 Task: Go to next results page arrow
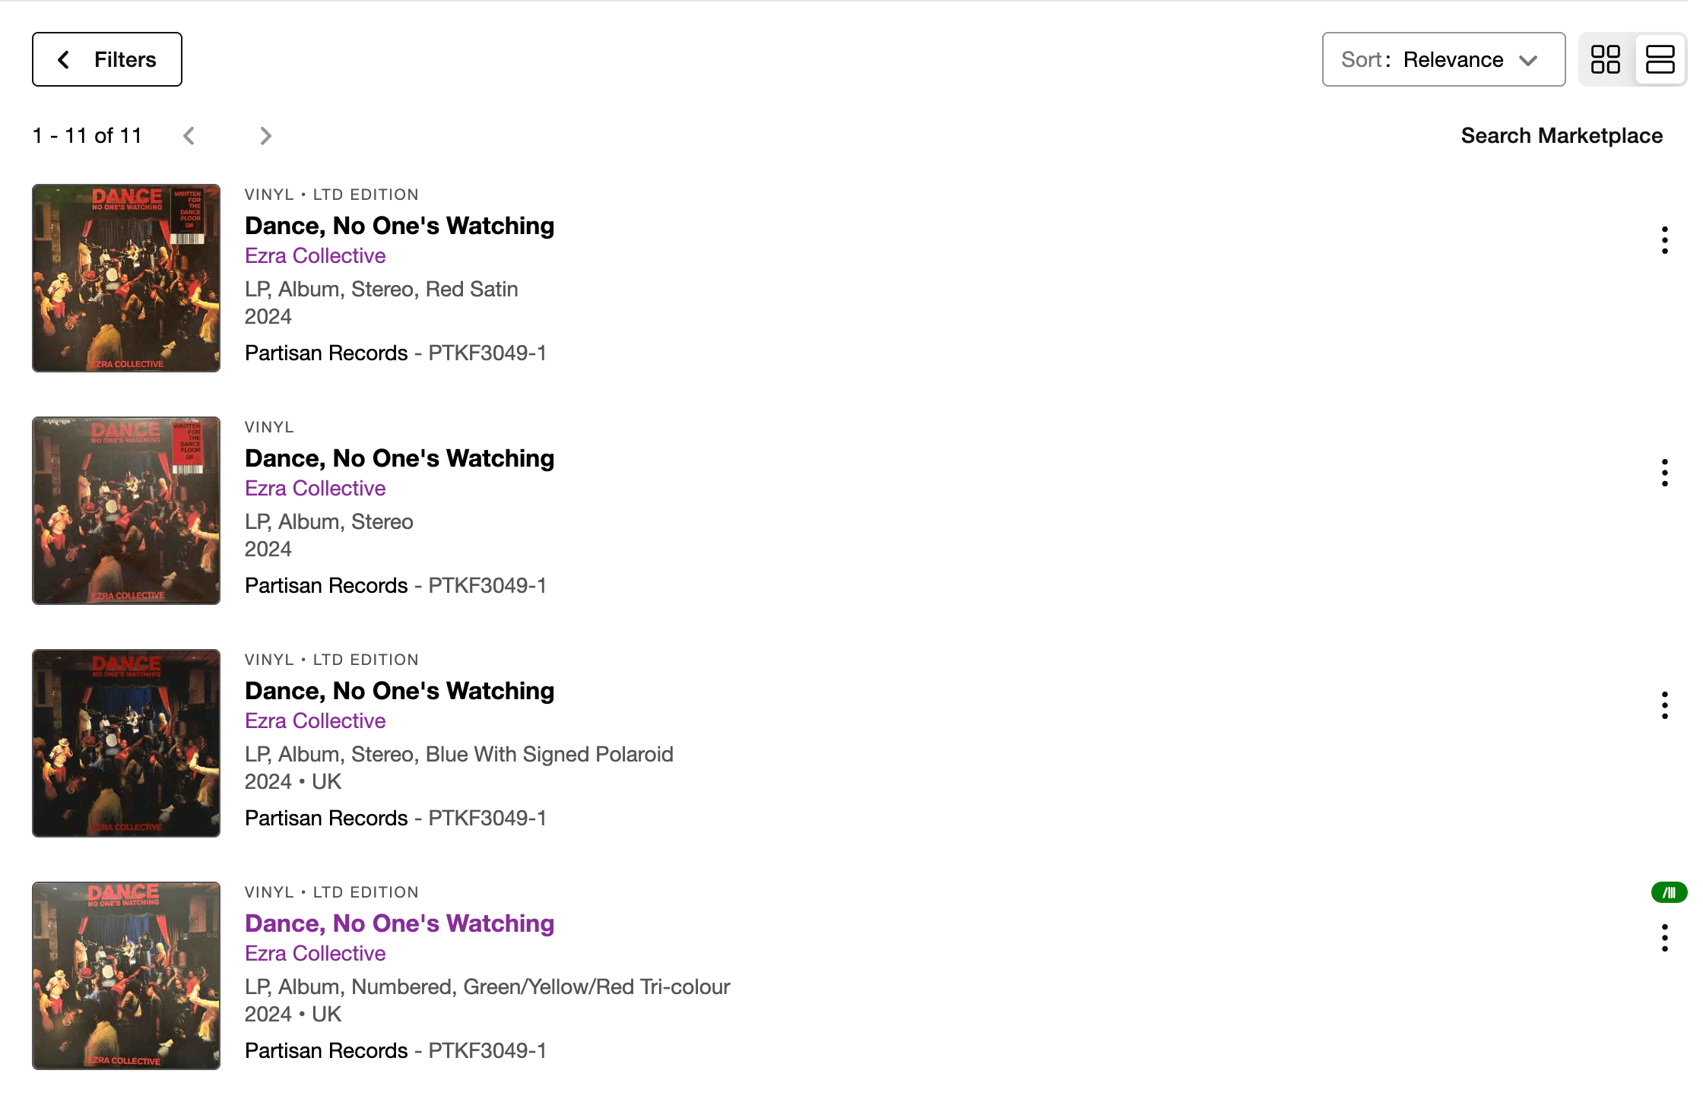pyautogui.click(x=265, y=136)
